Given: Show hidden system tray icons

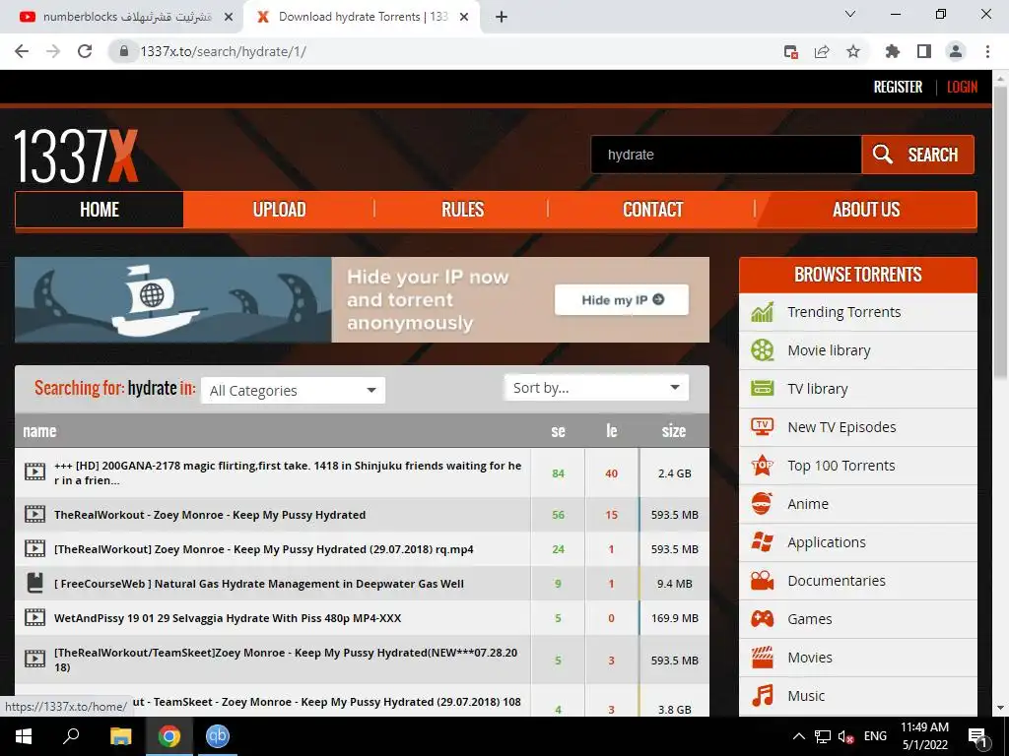Looking at the screenshot, I should pyautogui.click(x=798, y=736).
